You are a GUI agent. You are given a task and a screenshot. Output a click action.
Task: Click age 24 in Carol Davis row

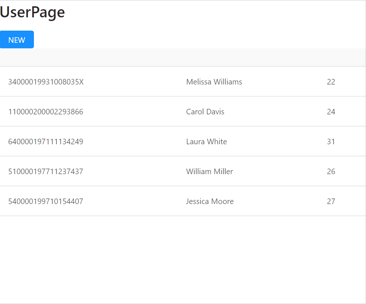[331, 112]
